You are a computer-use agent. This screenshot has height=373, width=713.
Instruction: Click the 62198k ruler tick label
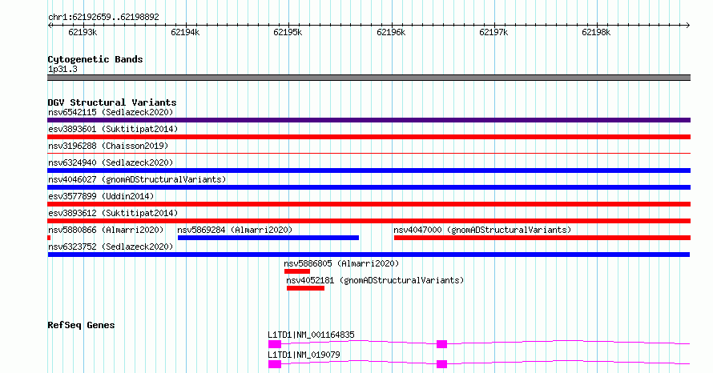(x=596, y=32)
